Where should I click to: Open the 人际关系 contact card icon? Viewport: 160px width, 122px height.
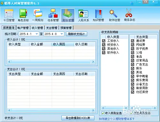tap(83, 13)
